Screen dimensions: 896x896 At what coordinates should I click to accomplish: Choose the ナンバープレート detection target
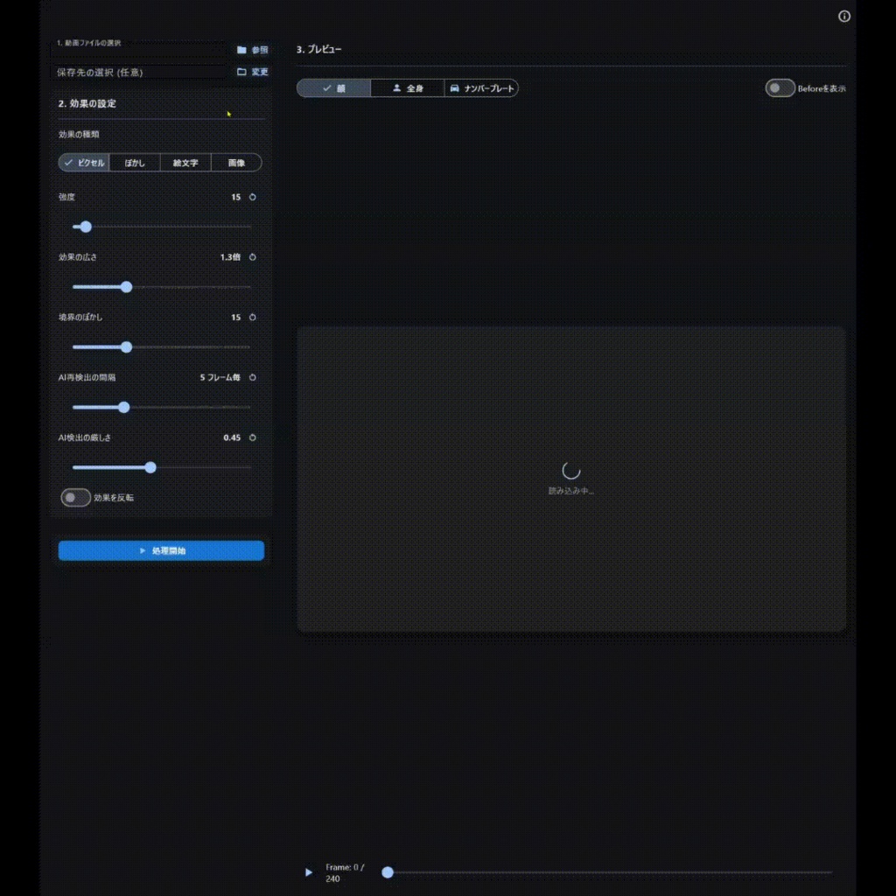pos(482,88)
